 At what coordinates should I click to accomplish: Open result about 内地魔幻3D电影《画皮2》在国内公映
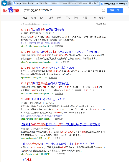tap(60, 52)
